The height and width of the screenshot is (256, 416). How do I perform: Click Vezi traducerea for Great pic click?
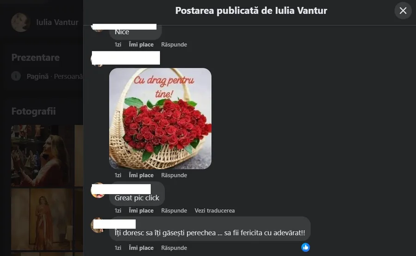[214, 211]
